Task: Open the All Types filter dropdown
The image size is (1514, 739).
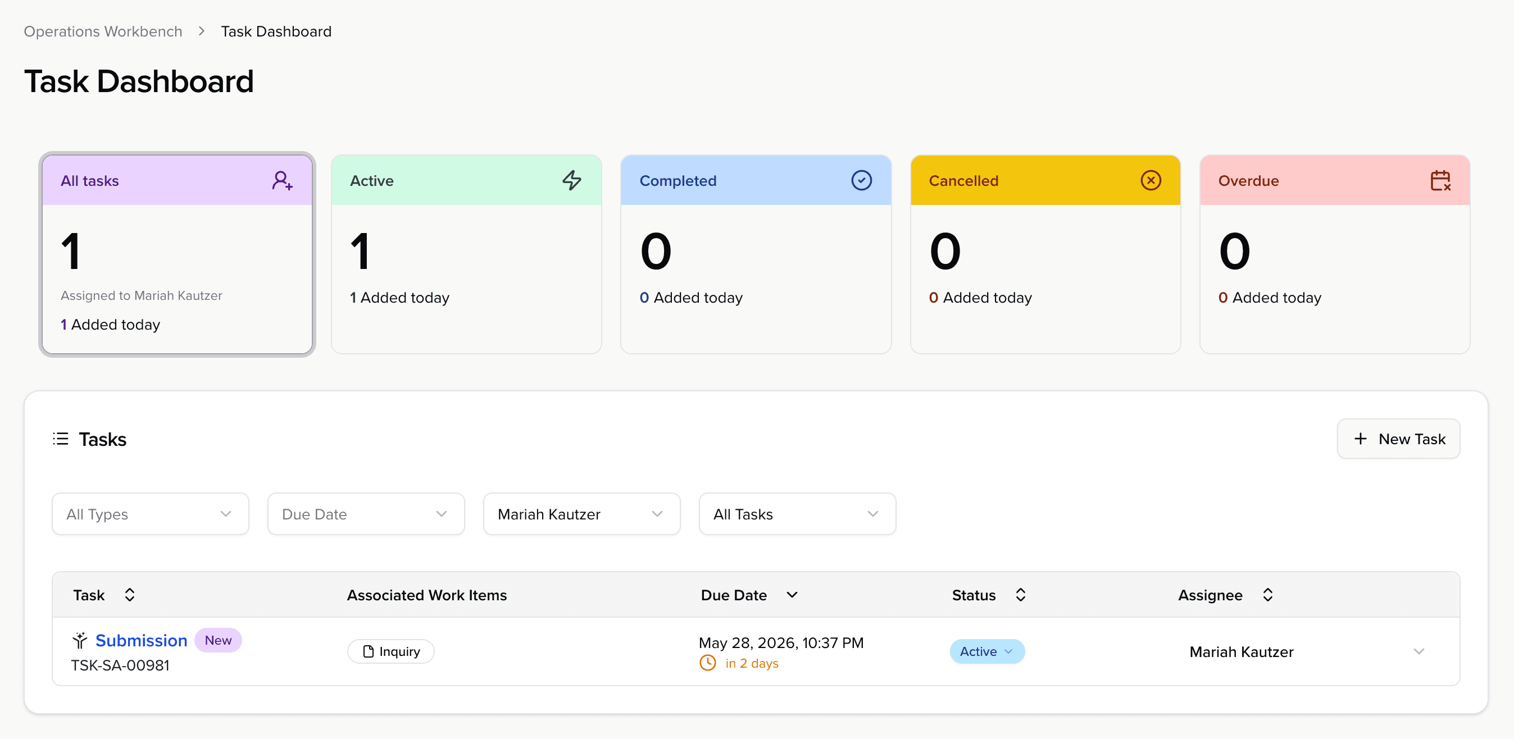Action: click(x=151, y=514)
